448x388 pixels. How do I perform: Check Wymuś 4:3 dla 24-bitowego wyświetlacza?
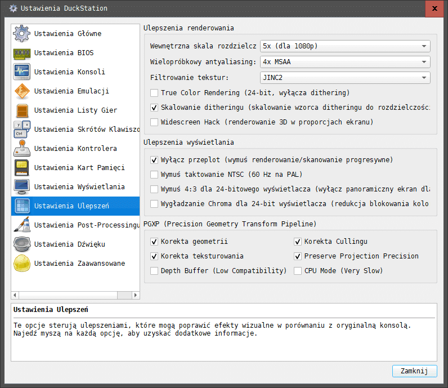coord(154,189)
